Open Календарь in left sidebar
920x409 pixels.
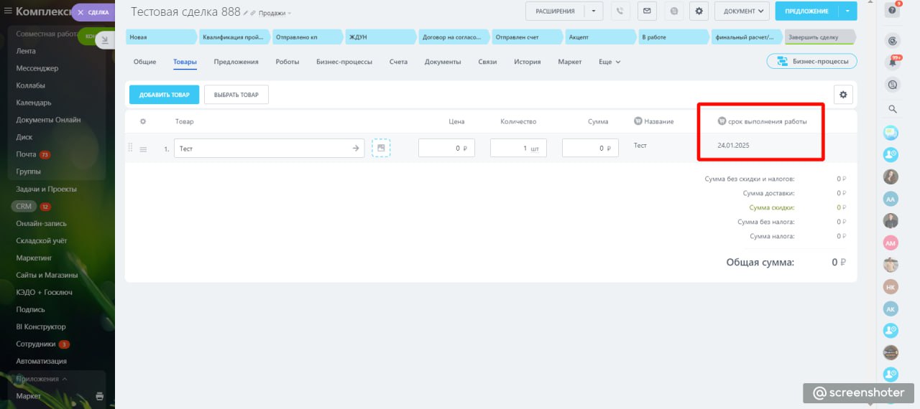34,103
